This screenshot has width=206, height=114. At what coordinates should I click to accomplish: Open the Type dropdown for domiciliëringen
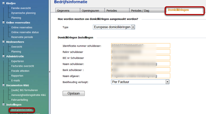pyautogui.click(x=133, y=27)
